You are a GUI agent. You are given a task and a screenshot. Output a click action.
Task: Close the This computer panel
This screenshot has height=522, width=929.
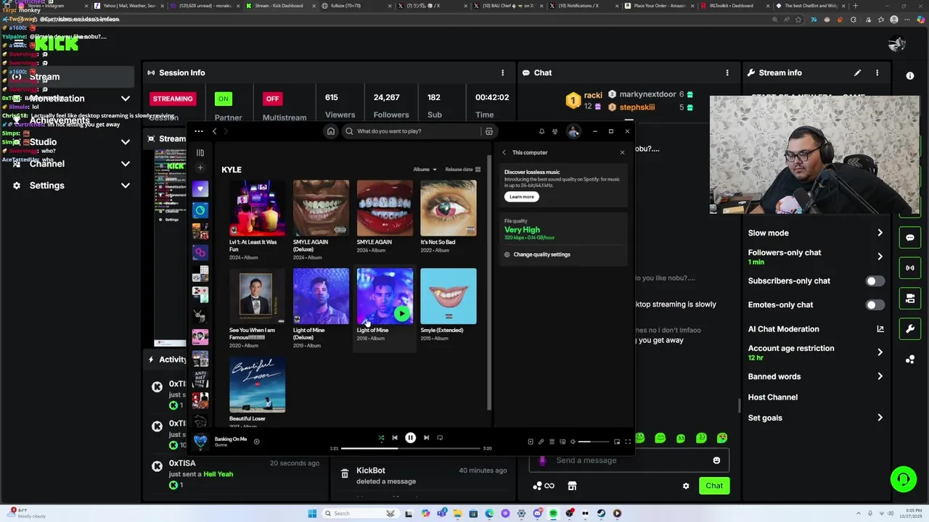(x=622, y=153)
